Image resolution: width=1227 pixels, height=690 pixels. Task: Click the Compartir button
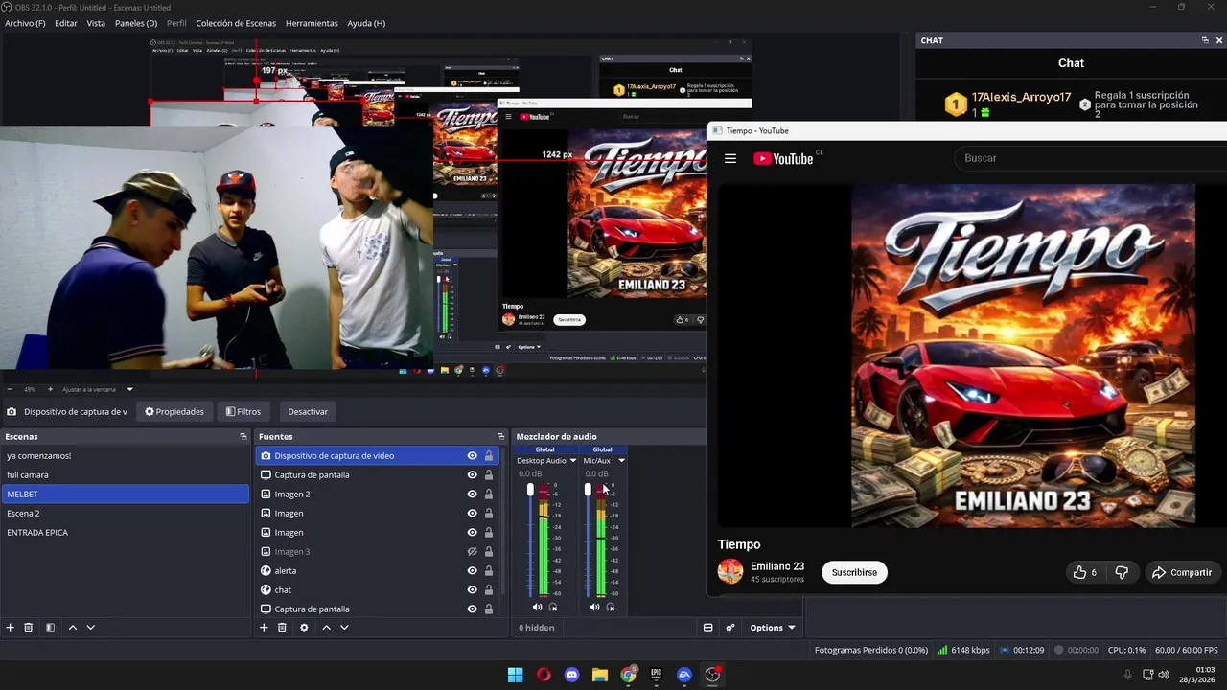(x=1182, y=572)
